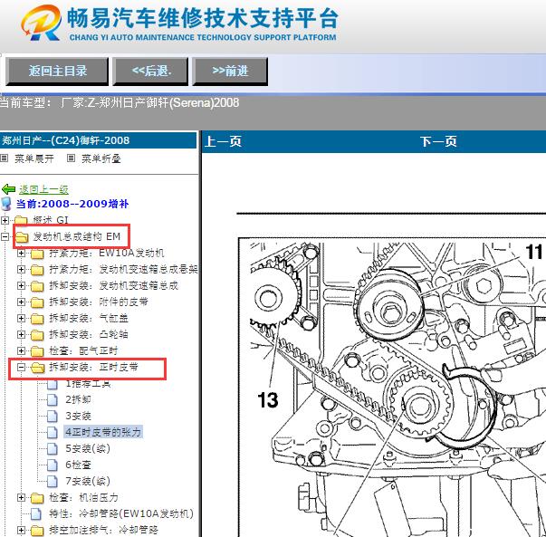
Task: Click the 菜单展开 list icon
Action: [x=5, y=158]
